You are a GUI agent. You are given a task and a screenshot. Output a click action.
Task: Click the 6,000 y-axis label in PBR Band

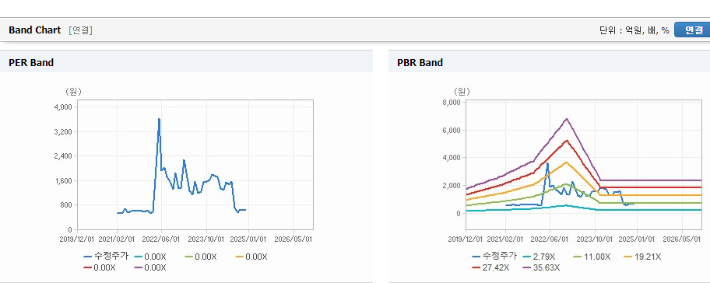452,130
